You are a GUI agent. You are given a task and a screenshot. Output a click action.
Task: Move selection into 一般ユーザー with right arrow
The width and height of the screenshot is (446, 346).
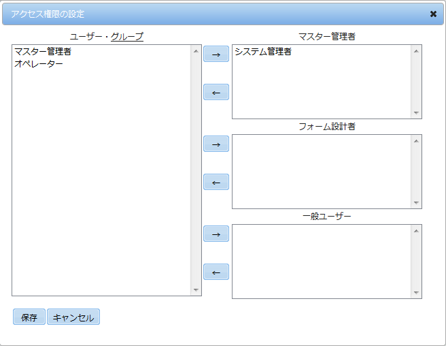pos(216,234)
